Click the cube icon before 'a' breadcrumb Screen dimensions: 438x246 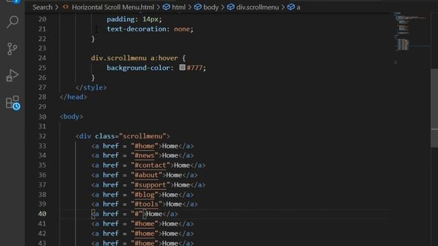click(x=291, y=7)
